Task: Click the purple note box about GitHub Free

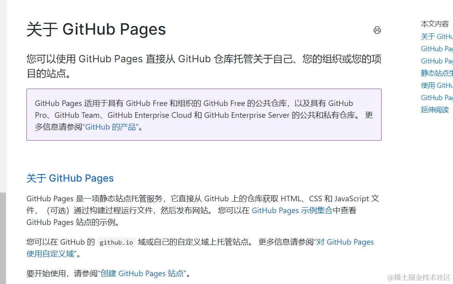Action: click(x=204, y=115)
